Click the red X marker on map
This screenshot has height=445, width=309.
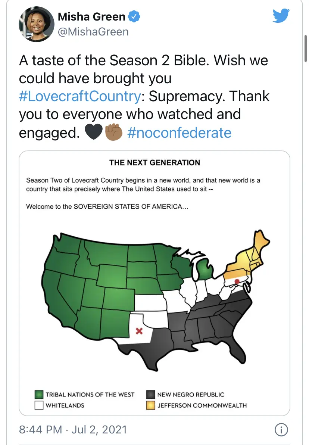[x=139, y=330]
